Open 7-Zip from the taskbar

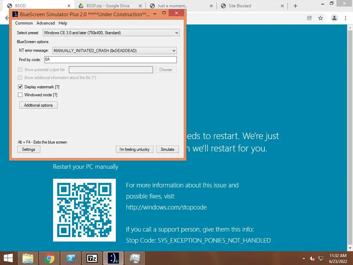pos(92,258)
